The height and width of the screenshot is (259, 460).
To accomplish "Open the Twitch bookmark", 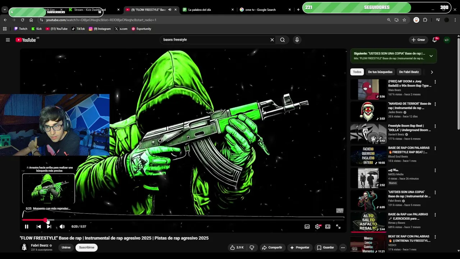I will pyautogui.click(x=20, y=29).
